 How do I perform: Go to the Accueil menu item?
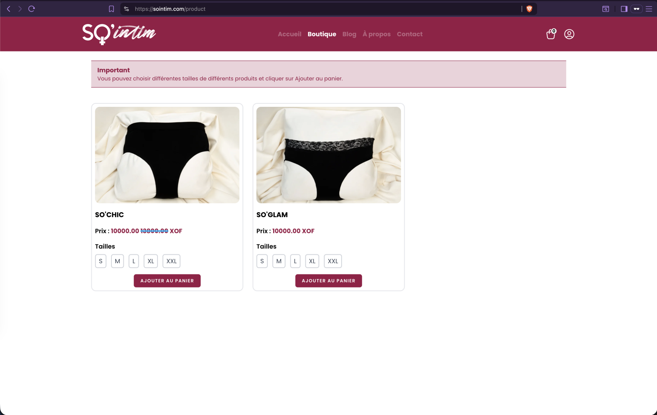[290, 34]
